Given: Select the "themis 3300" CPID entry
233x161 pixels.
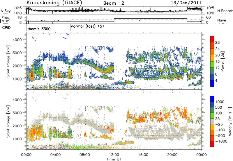Looking at the screenshot, I should coord(39,29).
